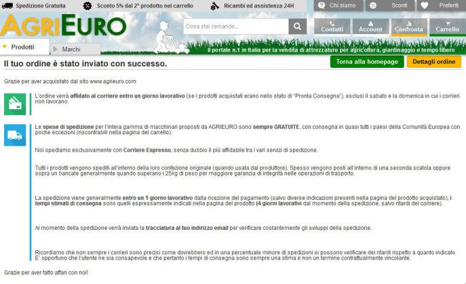This screenshot has height=284, width=466.
Task: Click the search magnifier icon
Action: point(297,26)
